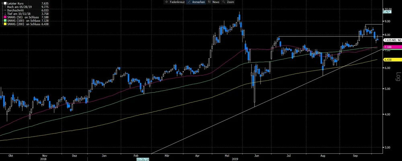
Task: Click the white Letzter Kurs swatch
Action: click(4, 3)
